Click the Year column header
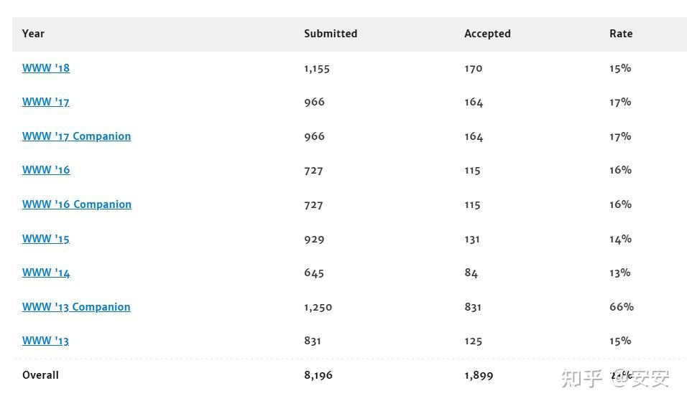This screenshot has height=406, width=687. pos(33,34)
